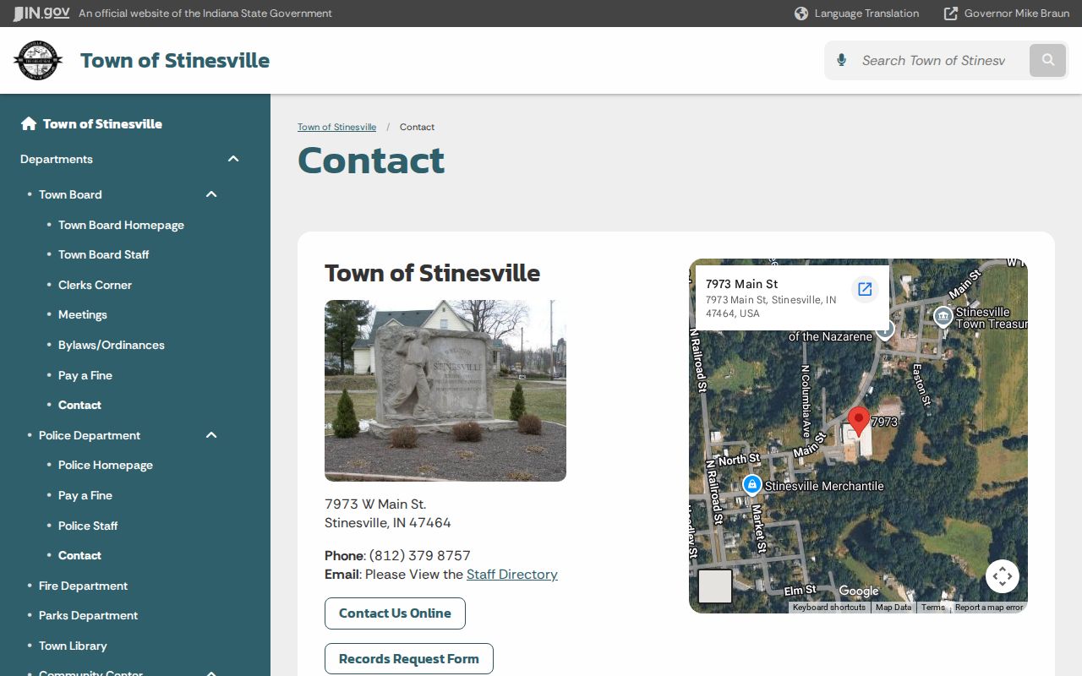Click the Town of Stinesville seal logo
Image resolution: width=1082 pixels, height=676 pixels.
38,60
